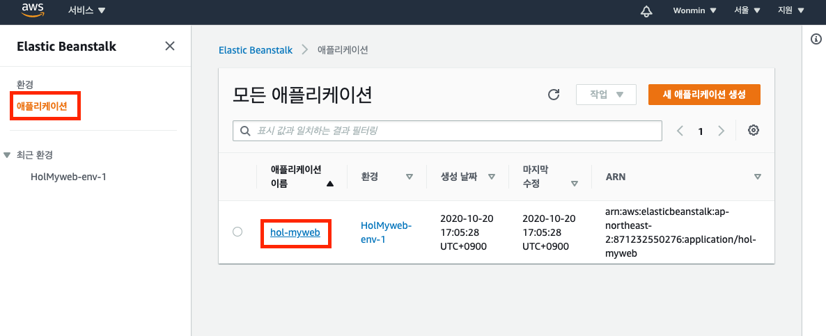Select page number 1
This screenshot has height=336, width=826.
coord(701,131)
